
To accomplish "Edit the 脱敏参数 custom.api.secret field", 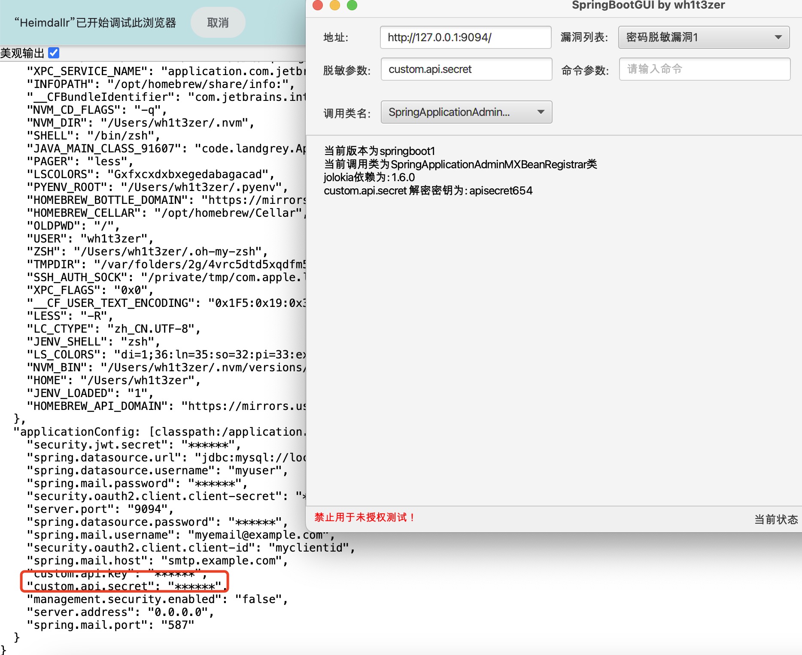I will [x=466, y=69].
